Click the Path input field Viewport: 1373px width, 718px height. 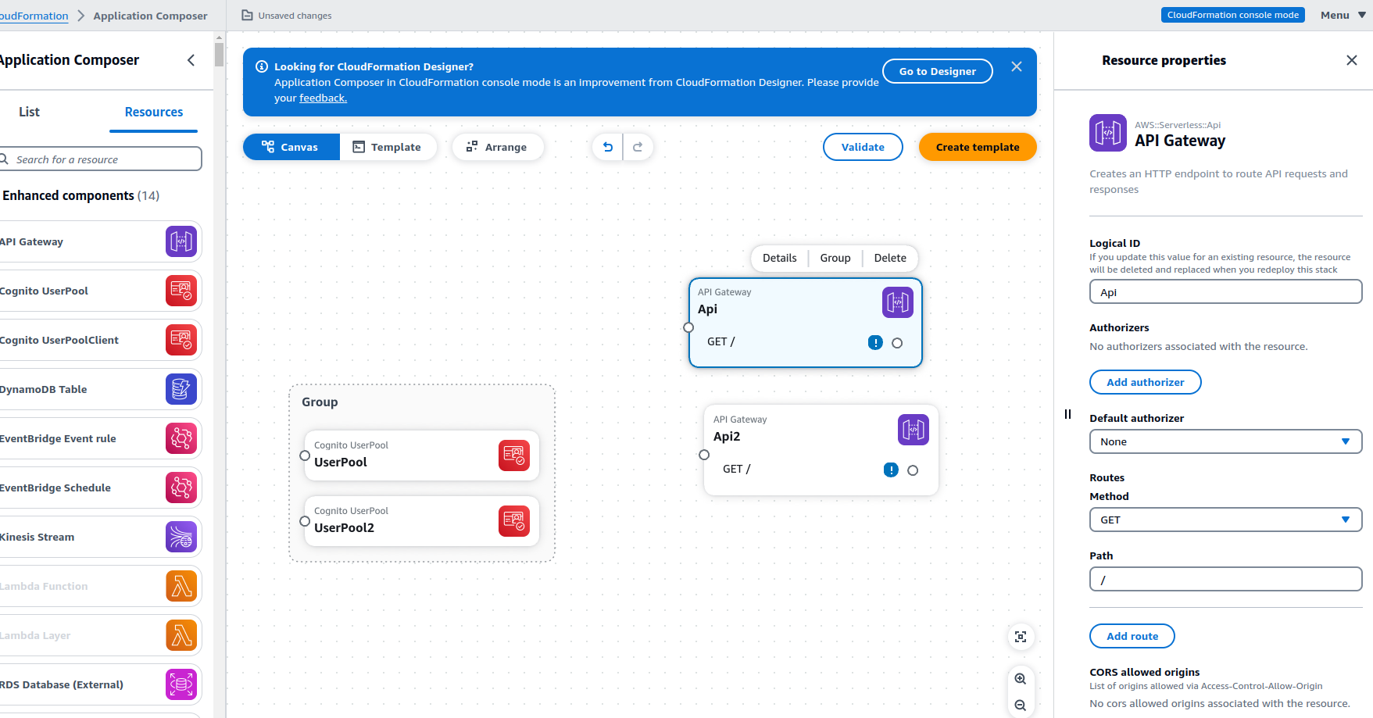tap(1225, 580)
